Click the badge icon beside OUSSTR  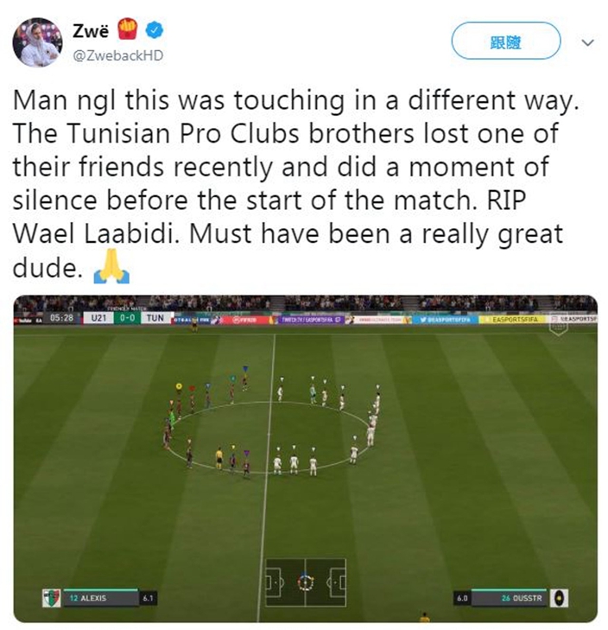coord(559,598)
